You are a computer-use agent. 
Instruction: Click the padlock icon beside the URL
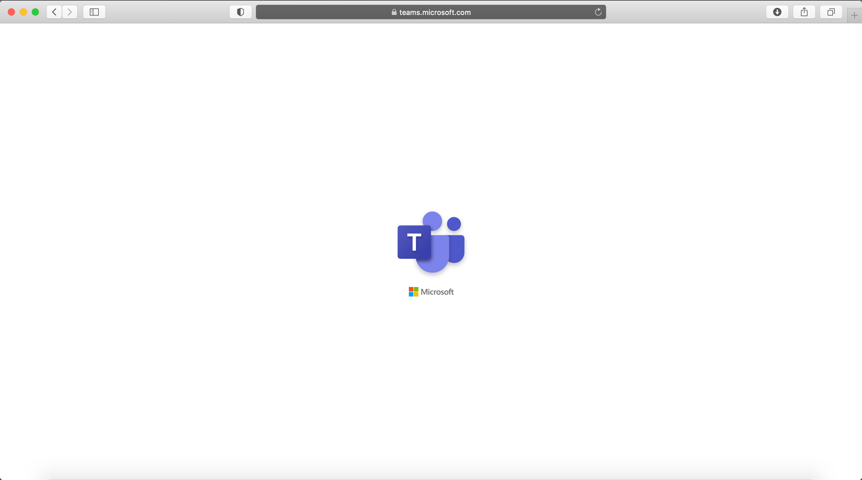pyautogui.click(x=394, y=12)
